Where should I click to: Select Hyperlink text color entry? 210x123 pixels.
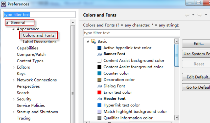pos(122,105)
